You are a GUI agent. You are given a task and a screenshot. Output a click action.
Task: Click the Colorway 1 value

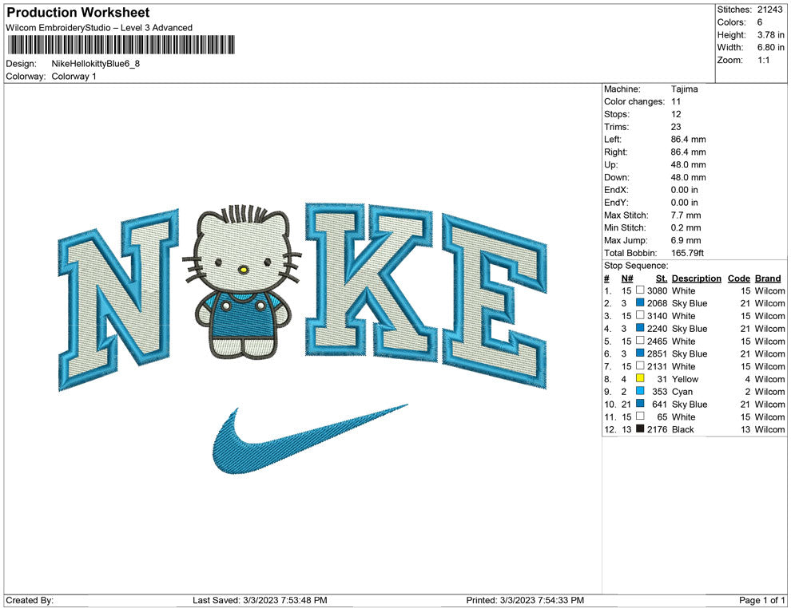74,77
